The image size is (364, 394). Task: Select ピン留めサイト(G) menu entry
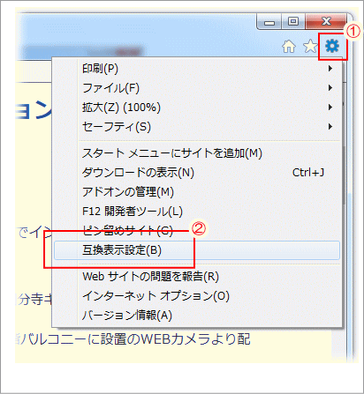point(197,231)
